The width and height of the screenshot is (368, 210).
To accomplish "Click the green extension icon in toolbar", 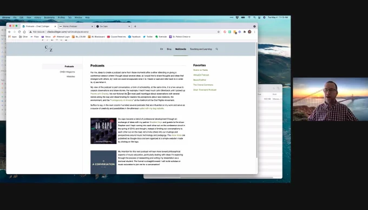I will (230, 32).
